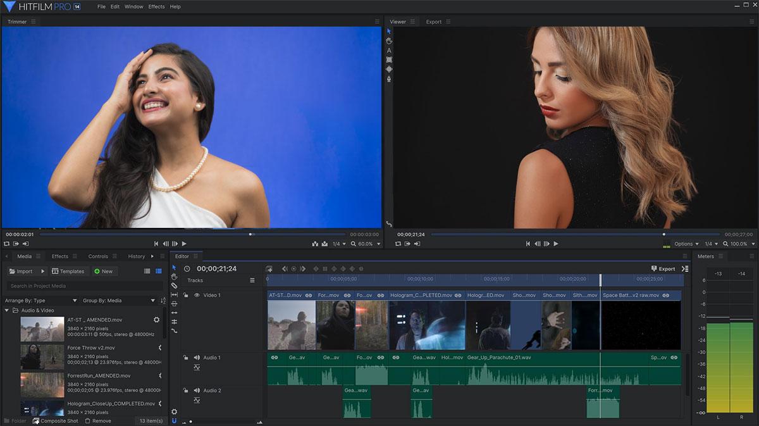Click the Import button
This screenshot has width=759, height=426.
21,271
